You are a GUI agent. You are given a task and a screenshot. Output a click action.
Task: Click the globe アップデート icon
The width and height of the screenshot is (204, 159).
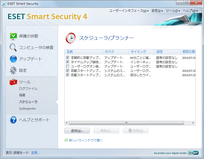13,59
